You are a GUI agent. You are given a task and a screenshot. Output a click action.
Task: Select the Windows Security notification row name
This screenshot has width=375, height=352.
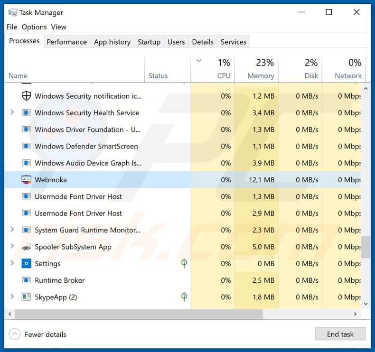coord(88,96)
